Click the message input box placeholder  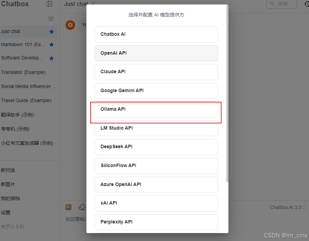click(x=76, y=219)
